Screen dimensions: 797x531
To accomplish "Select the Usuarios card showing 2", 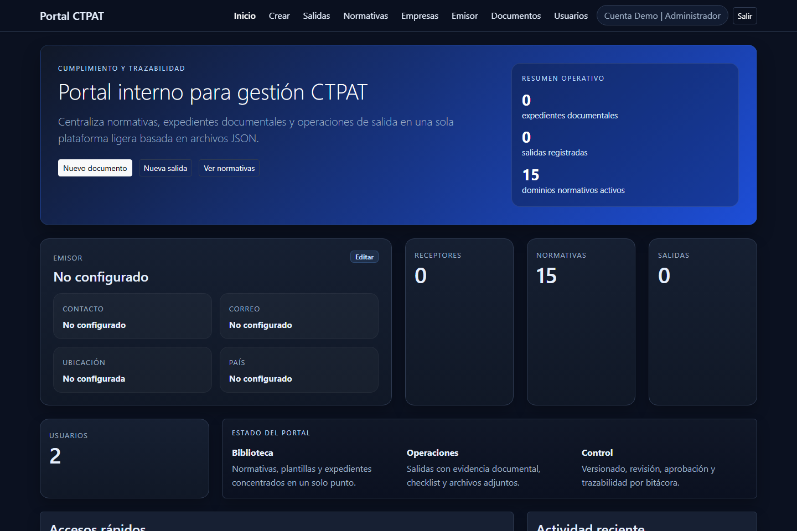I will (x=125, y=459).
